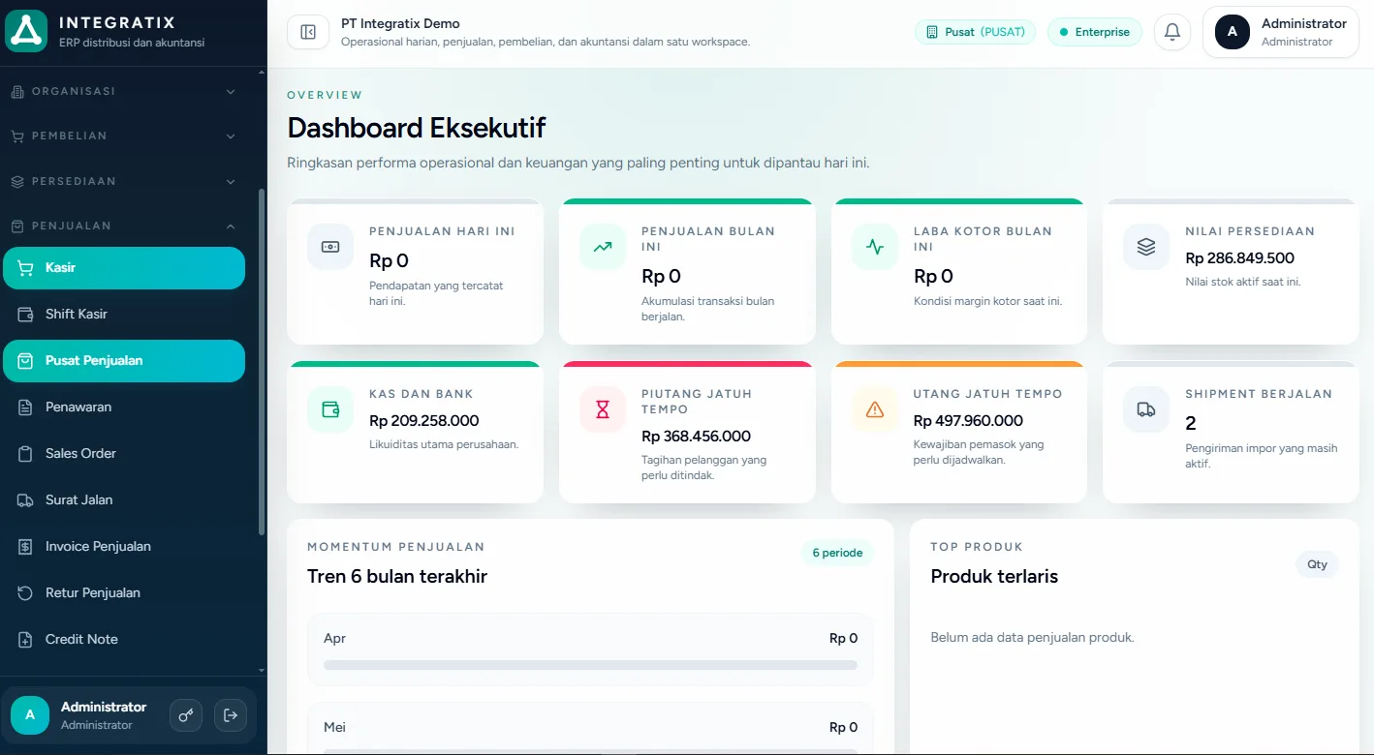Click the Pusat Penjualan bag icon
Screen dimensions: 1374x755
pyautogui.click(x=26, y=361)
